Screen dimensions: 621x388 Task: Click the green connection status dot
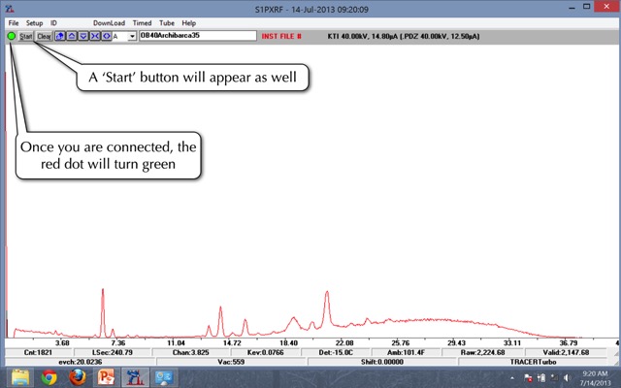point(11,36)
